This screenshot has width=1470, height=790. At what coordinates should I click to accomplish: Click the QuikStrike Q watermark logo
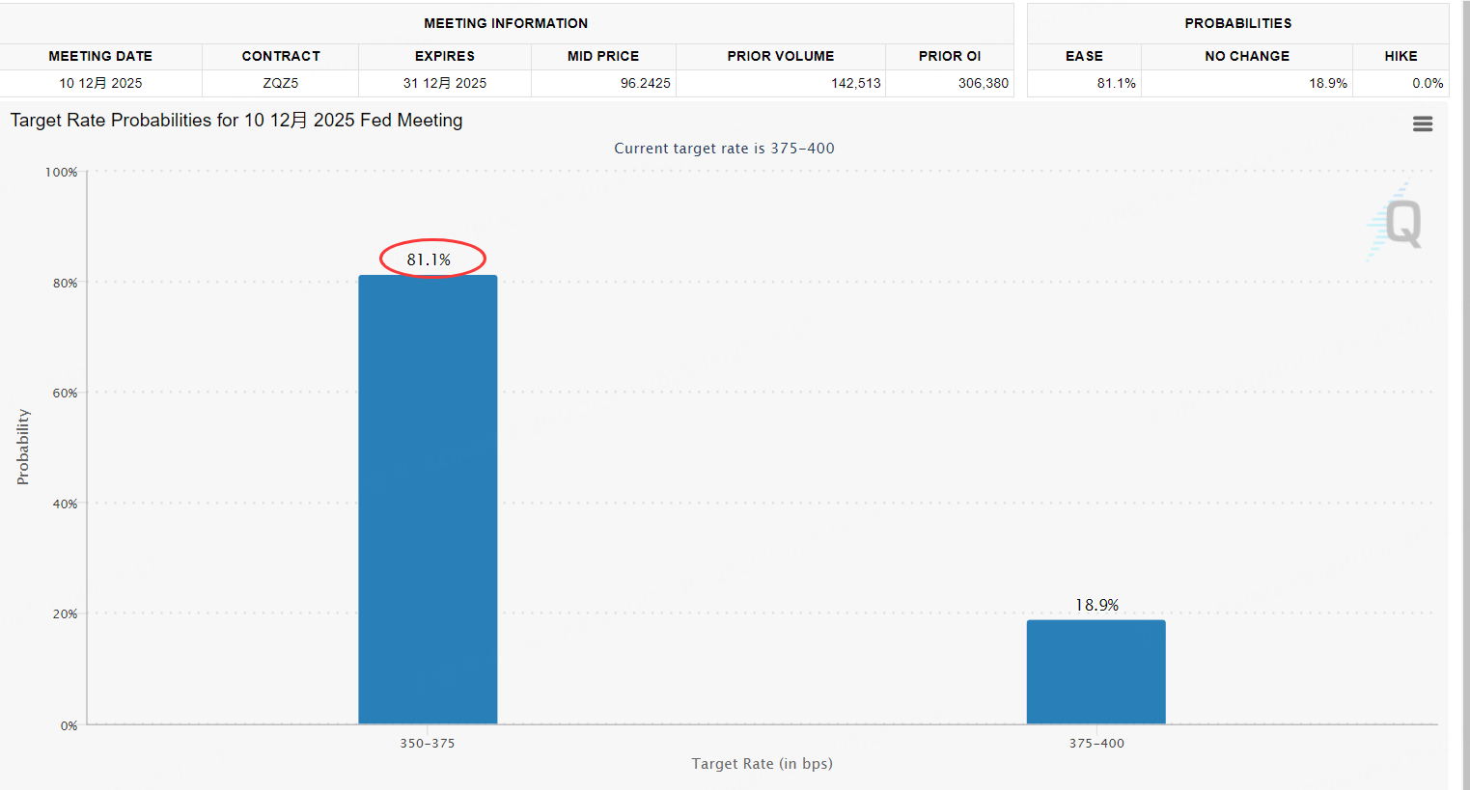tap(1395, 221)
